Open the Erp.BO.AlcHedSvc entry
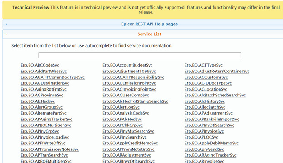 (x=38, y=101)
